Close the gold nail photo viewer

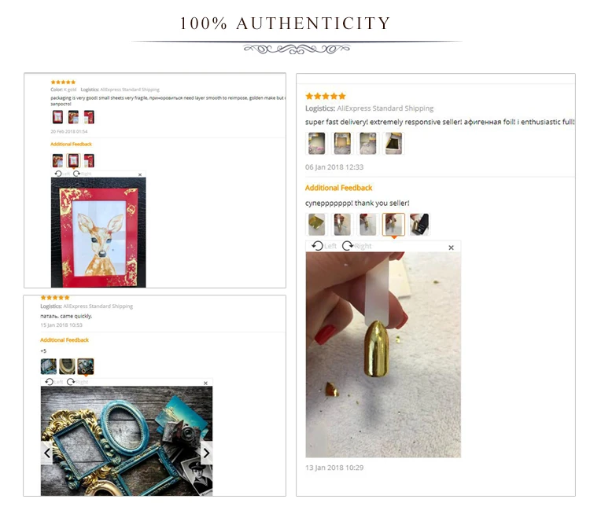pos(451,248)
